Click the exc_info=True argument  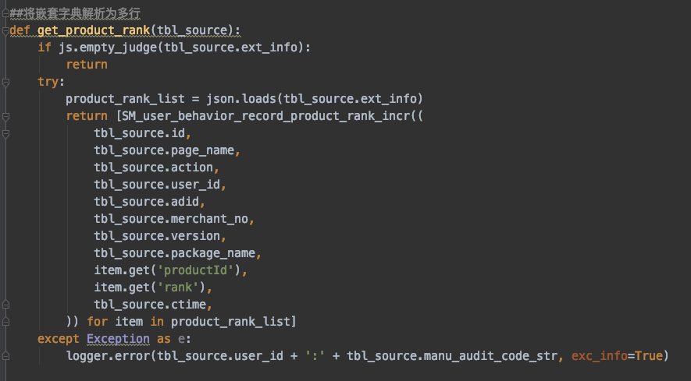coord(617,356)
